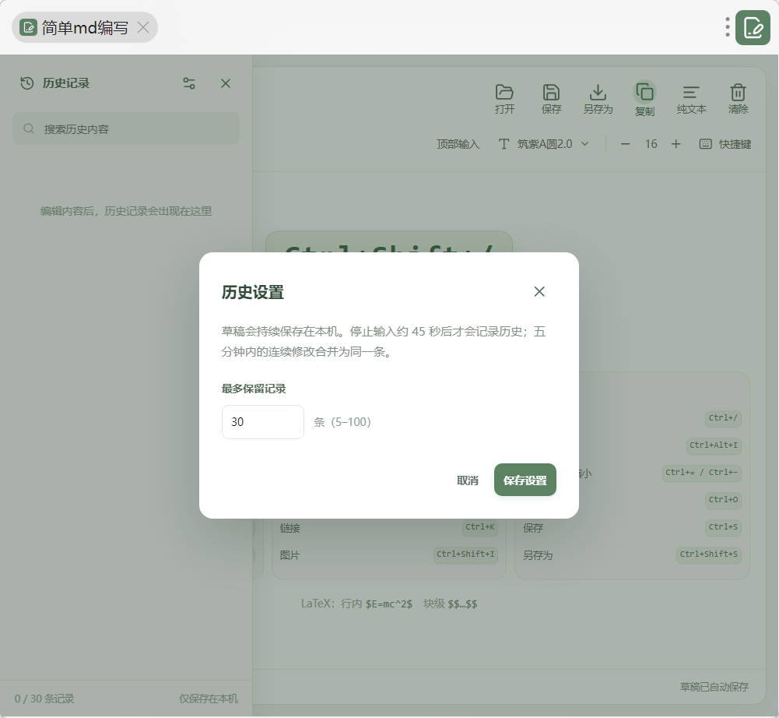Click the Ctrl+K shortcut for 链接
Image resolution: width=779 pixels, height=718 pixels.
(x=479, y=527)
